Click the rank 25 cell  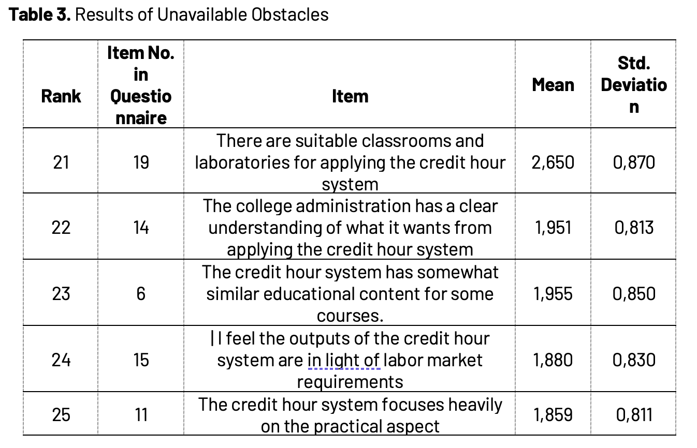click(61, 414)
